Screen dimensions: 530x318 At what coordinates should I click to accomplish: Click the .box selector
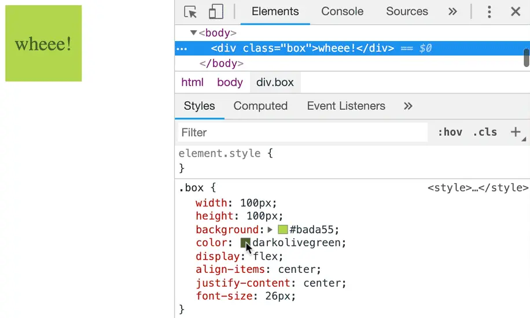tap(192, 188)
